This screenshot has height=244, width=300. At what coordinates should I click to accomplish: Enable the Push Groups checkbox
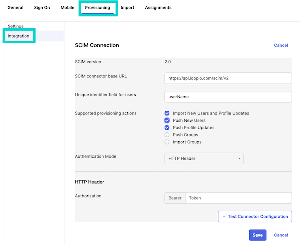[167, 135]
